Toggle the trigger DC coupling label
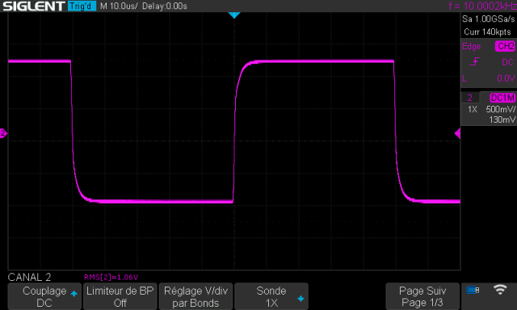Screen dimensions: 517x310 click(x=507, y=62)
